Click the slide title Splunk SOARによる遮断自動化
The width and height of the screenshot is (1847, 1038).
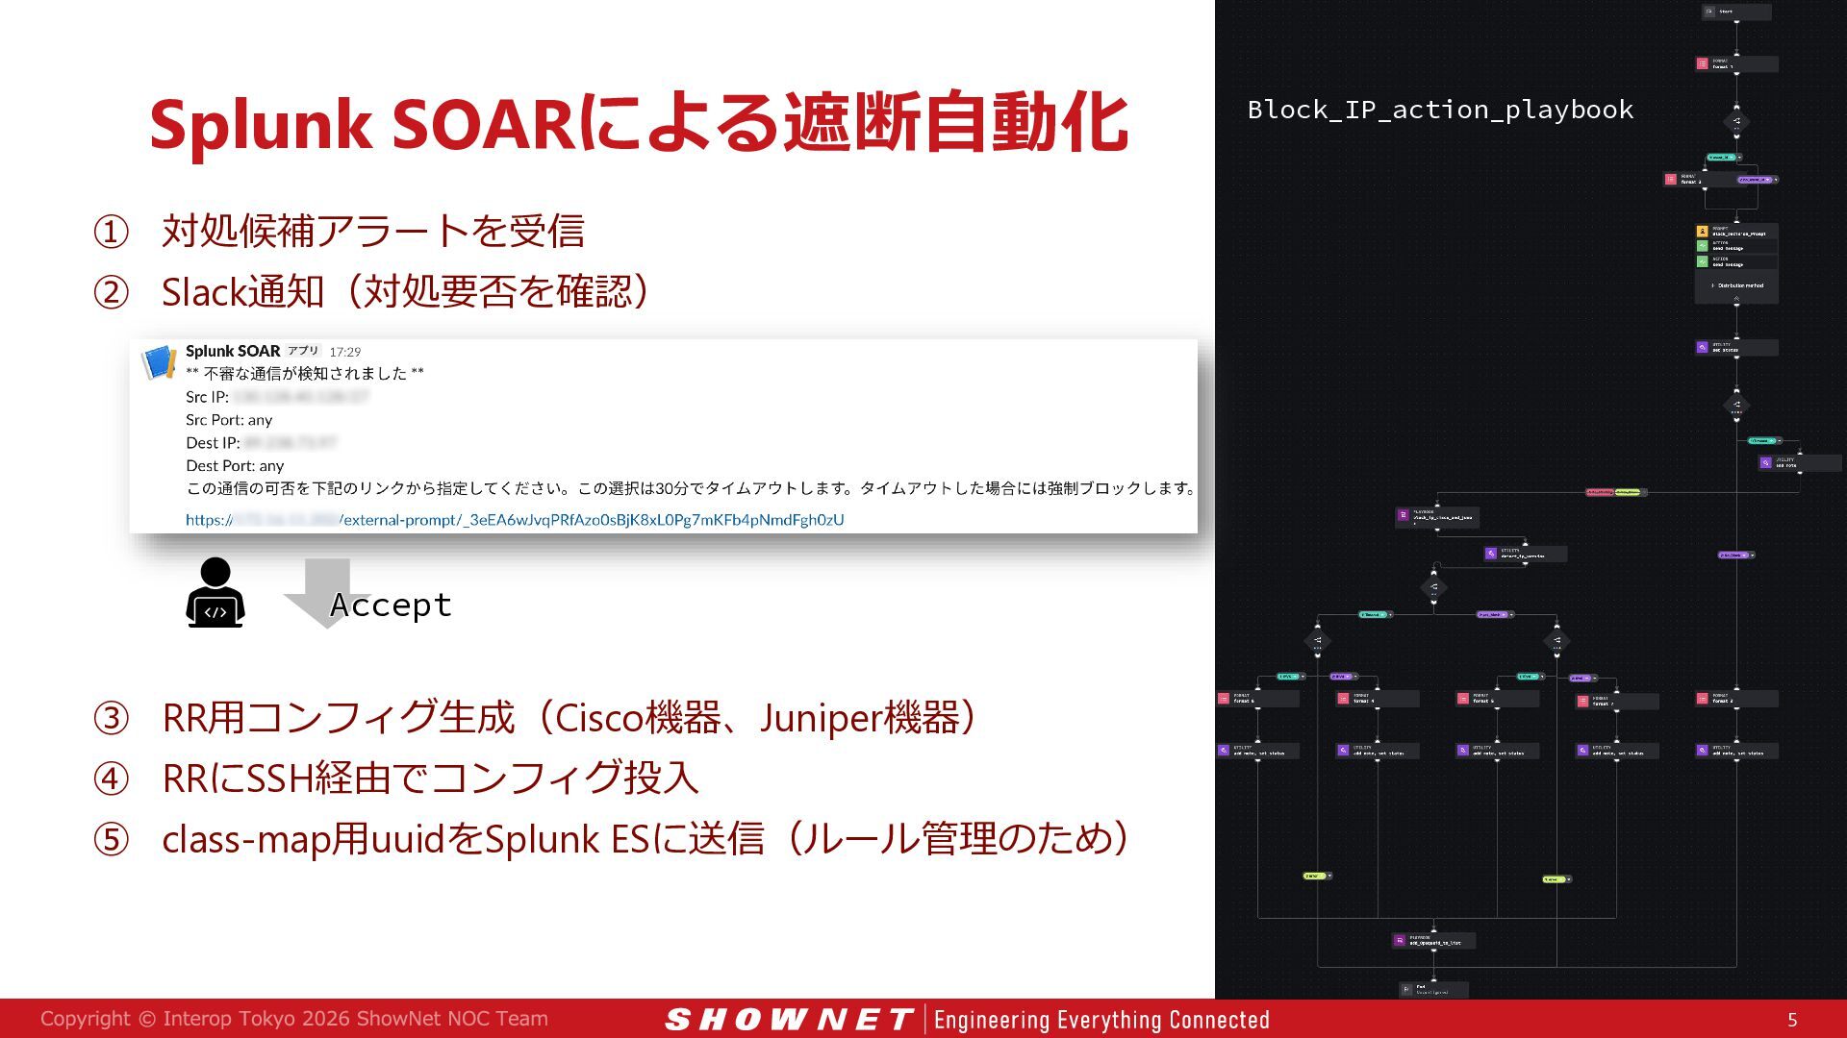(639, 123)
